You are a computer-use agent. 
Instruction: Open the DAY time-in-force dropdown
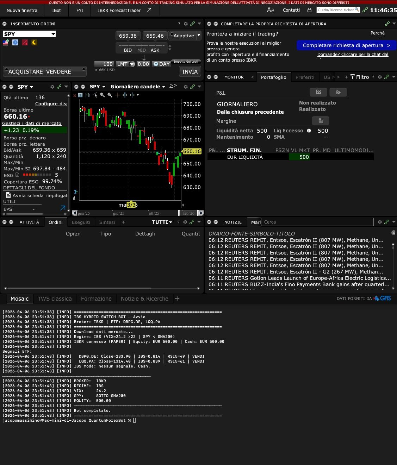(x=161, y=64)
